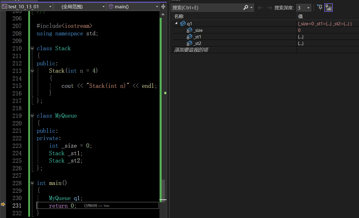Click the "int _size = 0;" code line
This screenshot has width=359, height=218.
click(71, 146)
